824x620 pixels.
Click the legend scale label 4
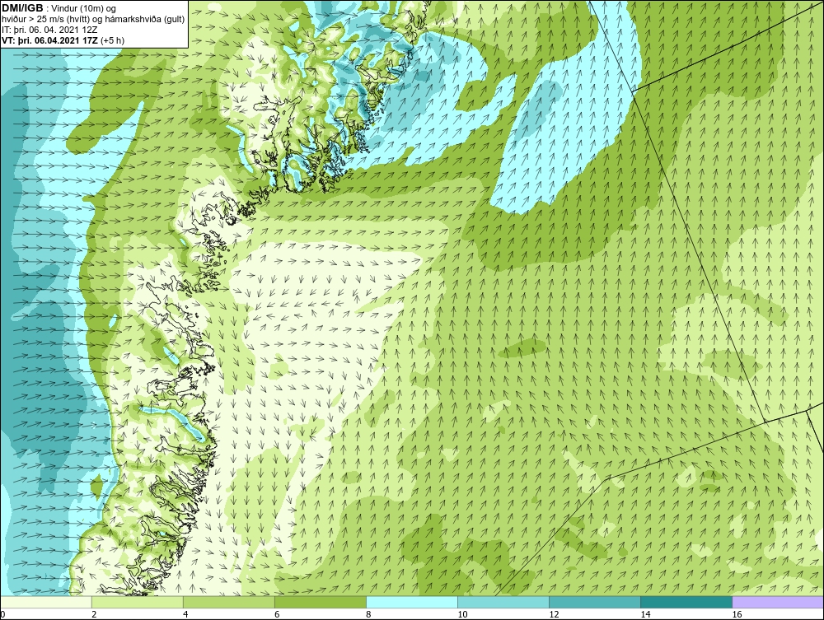tap(185, 614)
